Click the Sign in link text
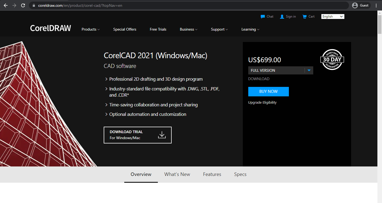The height and width of the screenshot is (203, 382). [291, 17]
